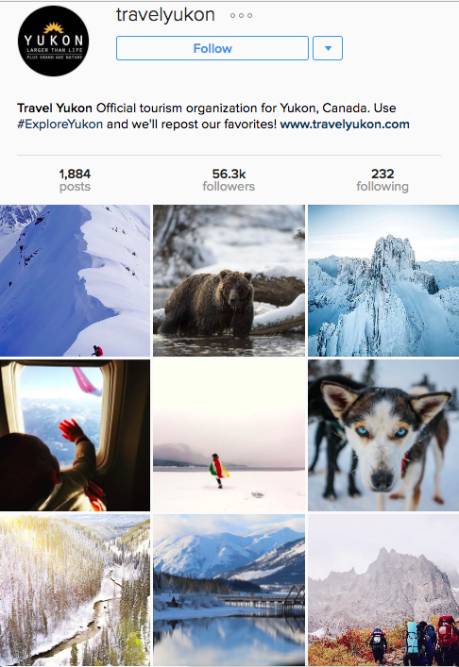This screenshot has height=667, width=459.
Task: Open the snowy mountain ridge photo
Action: (x=75, y=281)
